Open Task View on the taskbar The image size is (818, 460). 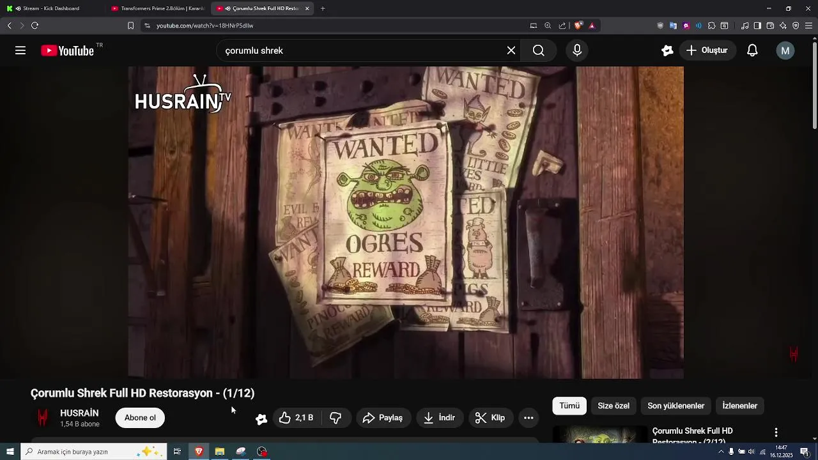click(177, 452)
